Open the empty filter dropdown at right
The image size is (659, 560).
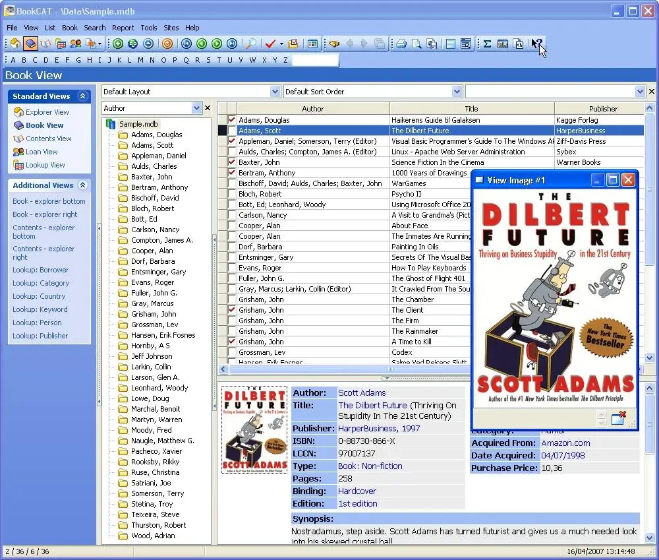pyautogui.click(x=640, y=91)
